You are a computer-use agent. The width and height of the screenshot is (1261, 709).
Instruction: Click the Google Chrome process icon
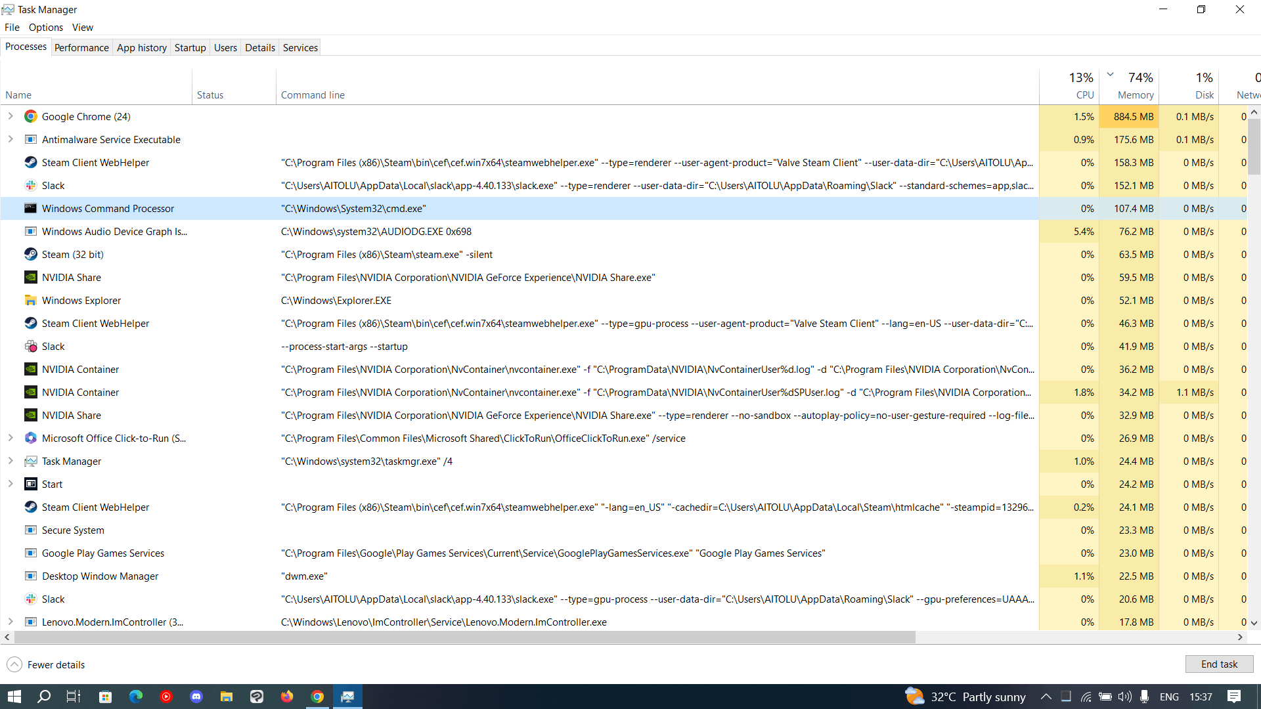(30, 117)
